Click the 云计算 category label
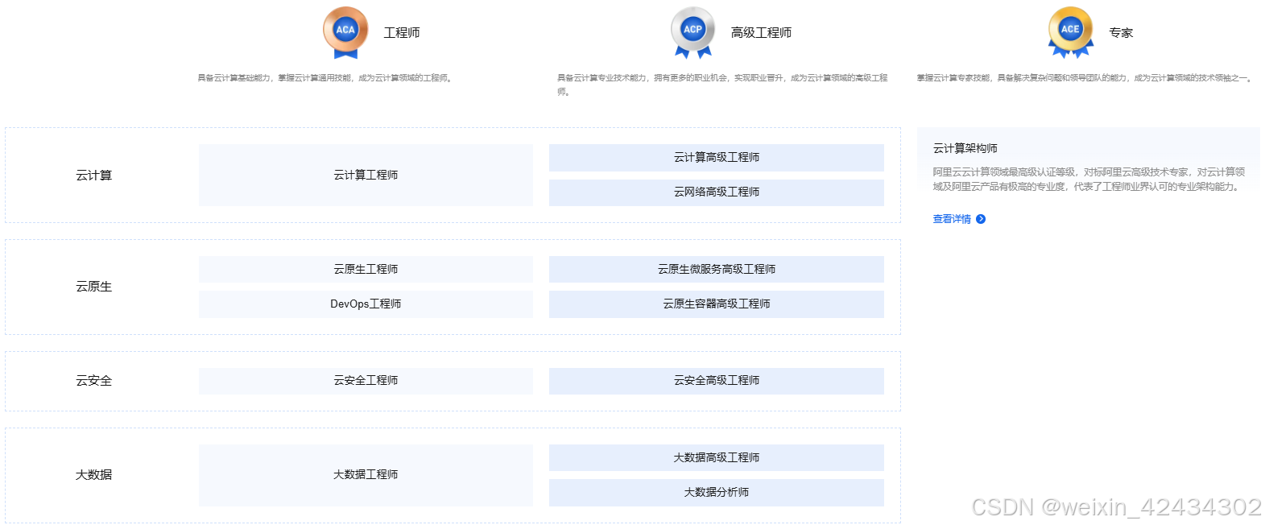1265x529 pixels. [93, 176]
